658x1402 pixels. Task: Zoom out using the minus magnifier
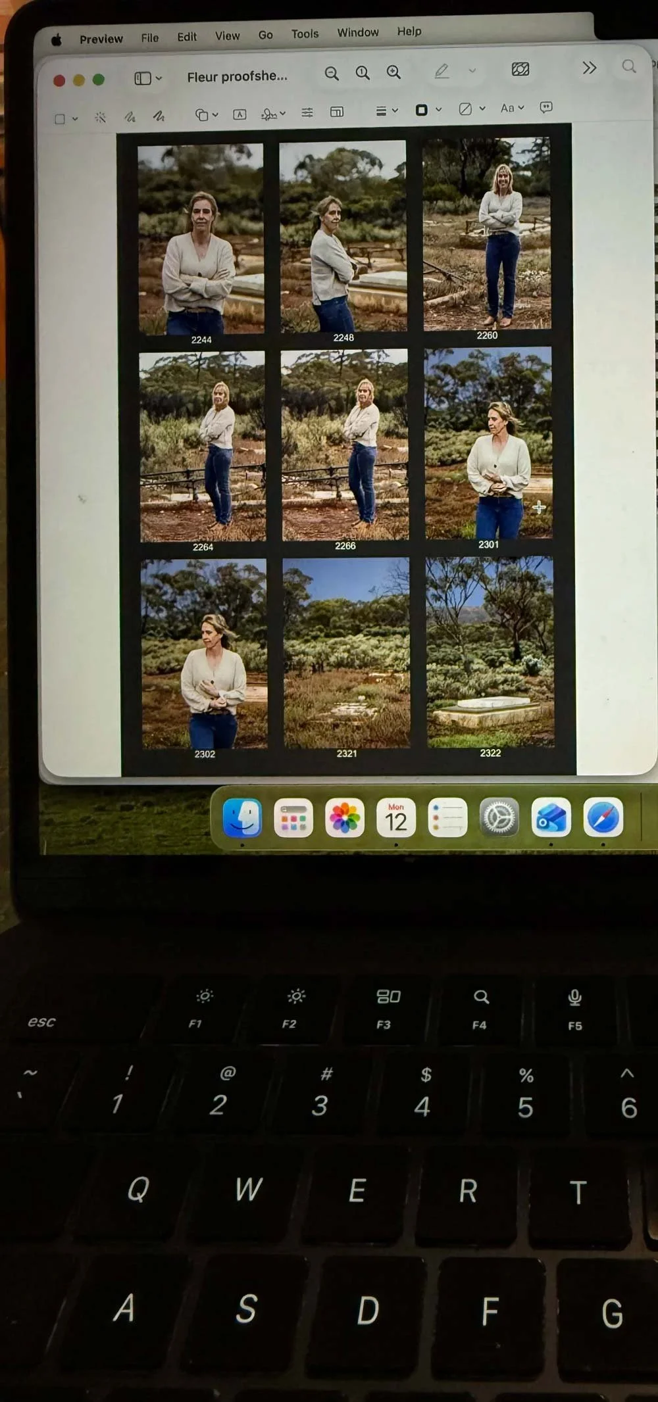(332, 73)
